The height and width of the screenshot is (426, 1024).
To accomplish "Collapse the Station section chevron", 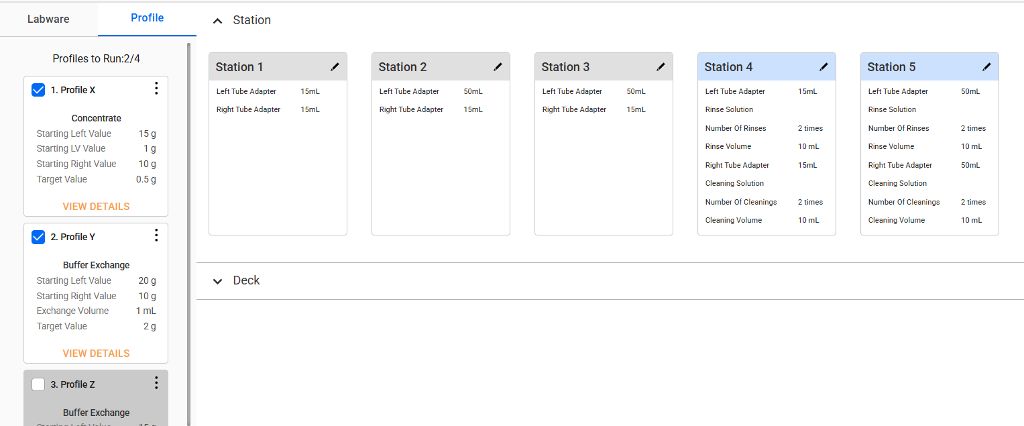I will point(217,21).
